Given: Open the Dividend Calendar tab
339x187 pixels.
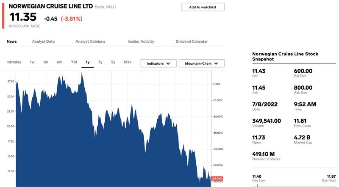Looking at the screenshot, I should pyautogui.click(x=192, y=41).
